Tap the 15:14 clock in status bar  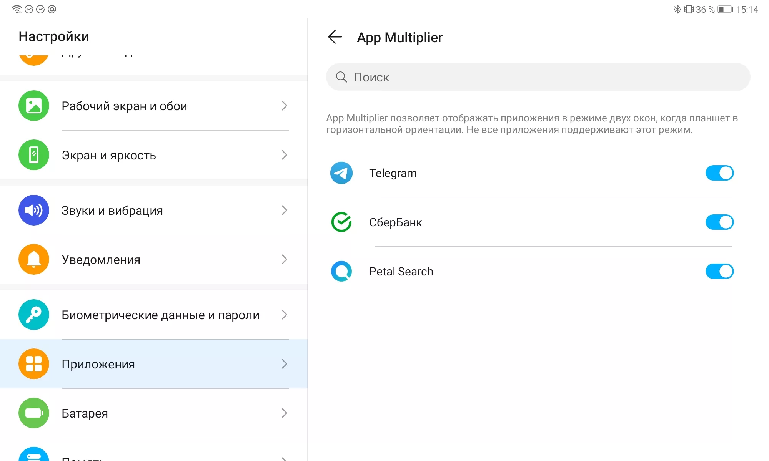point(747,9)
